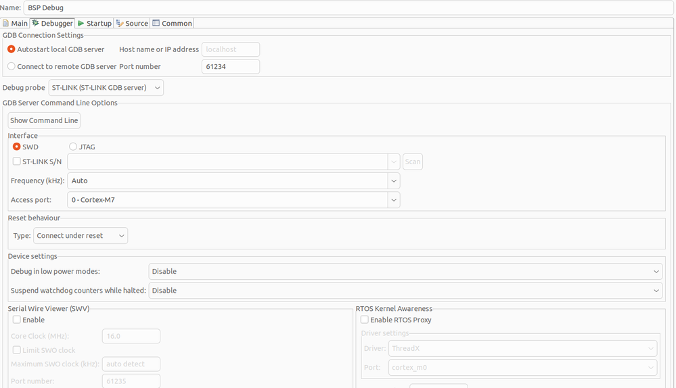Click the SWV Port number 61235 field
676x388 pixels.
pyautogui.click(x=131, y=381)
